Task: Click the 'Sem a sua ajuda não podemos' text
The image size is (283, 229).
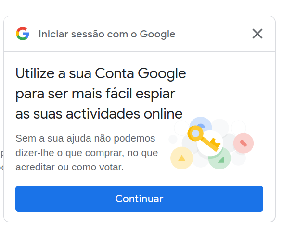Action: (85, 138)
